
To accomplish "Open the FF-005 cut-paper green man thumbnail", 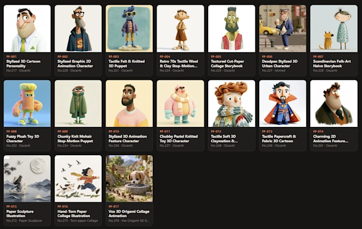I will point(232,29).
